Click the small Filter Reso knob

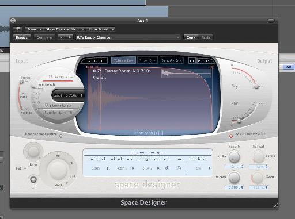coord(33,151)
